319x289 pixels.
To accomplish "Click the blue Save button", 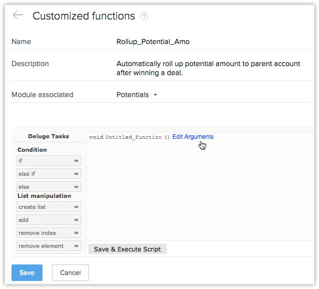I will (x=27, y=272).
